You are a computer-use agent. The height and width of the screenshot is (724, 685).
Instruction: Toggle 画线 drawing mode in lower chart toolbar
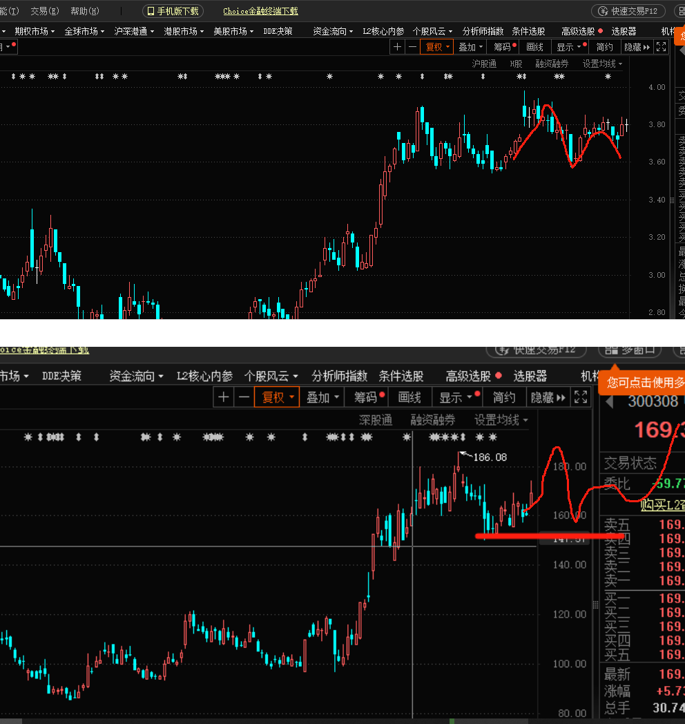pyautogui.click(x=409, y=397)
